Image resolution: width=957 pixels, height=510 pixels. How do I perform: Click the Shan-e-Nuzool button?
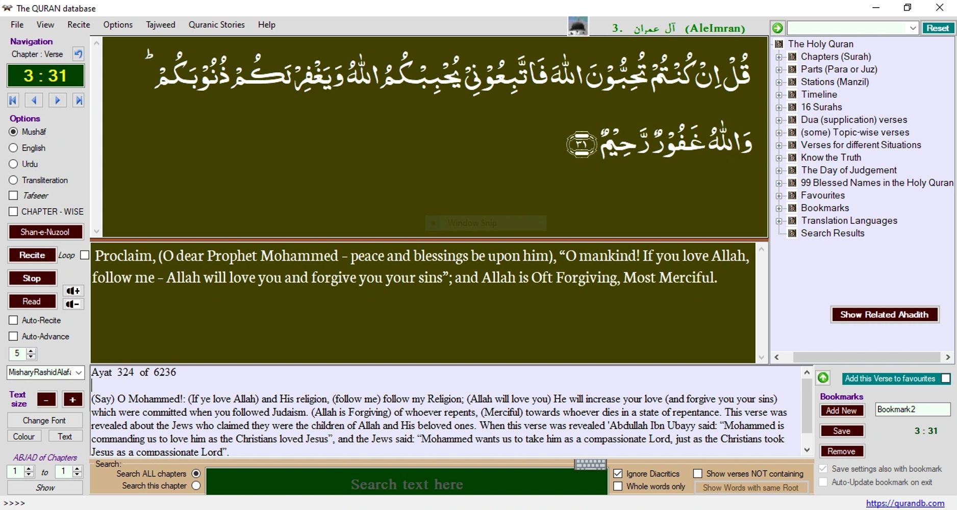point(45,232)
